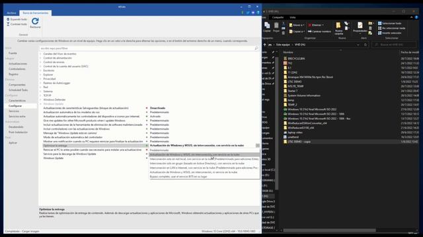Screen dimensions: 423x237
Task: Click the Twitter icon in NTLite header
Action: [248, 13]
